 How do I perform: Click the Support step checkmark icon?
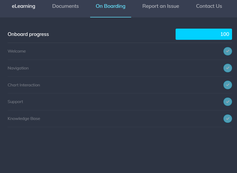tap(228, 102)
